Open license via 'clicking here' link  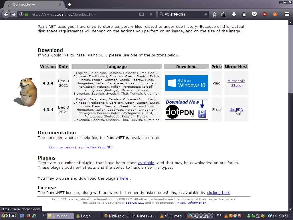pos(218,193)
